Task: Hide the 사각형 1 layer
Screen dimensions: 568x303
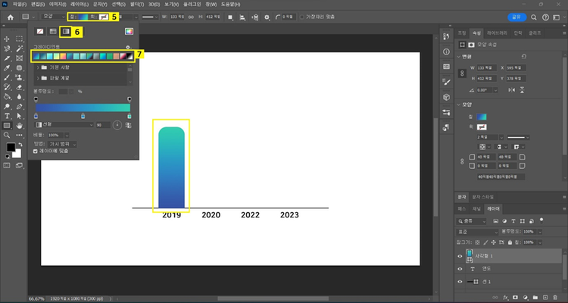Action: pos(460,256)
